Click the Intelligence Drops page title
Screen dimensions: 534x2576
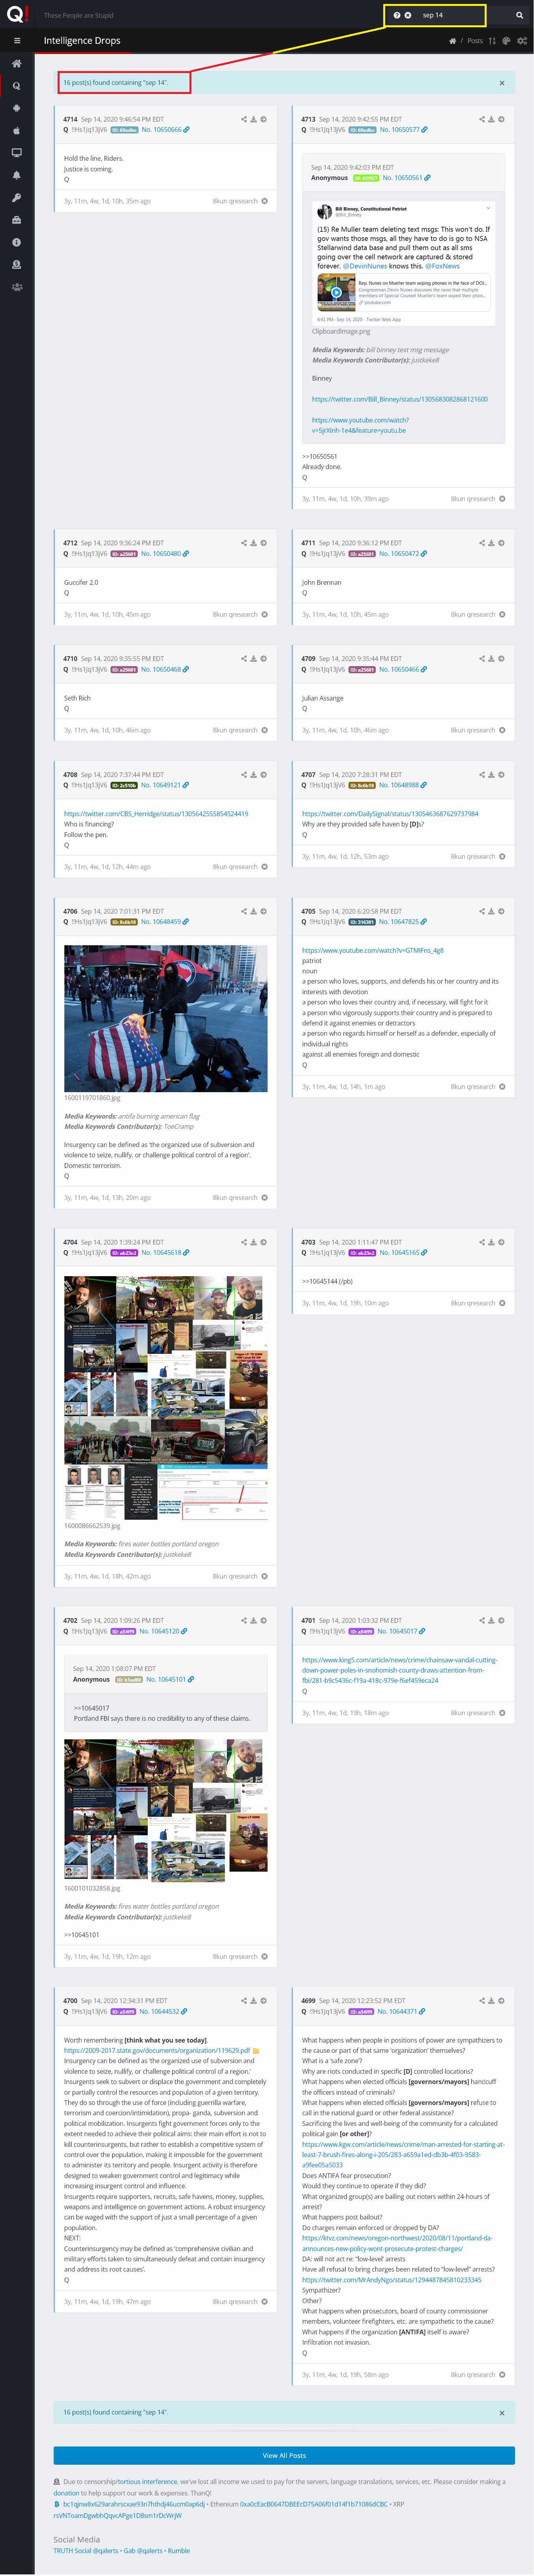click(x=82, y=41)
